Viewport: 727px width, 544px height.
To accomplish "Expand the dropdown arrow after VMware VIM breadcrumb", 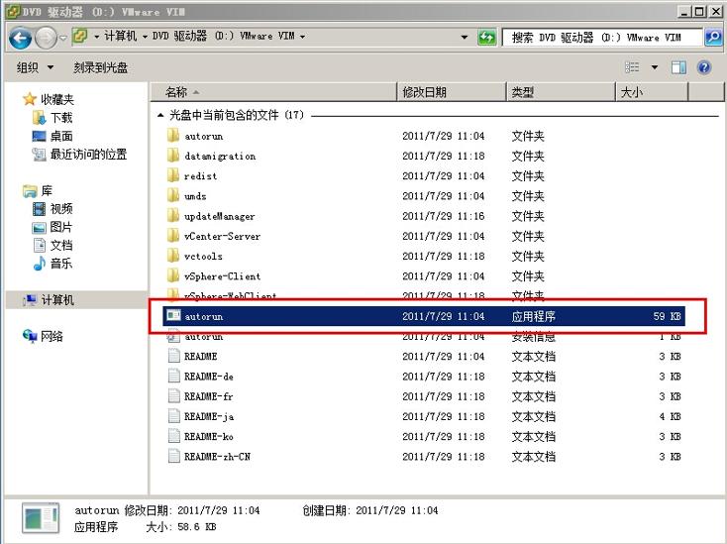I will 302,37.
